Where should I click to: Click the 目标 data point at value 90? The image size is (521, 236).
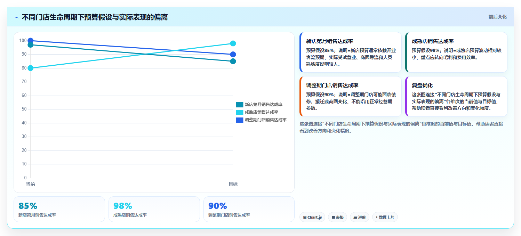(233, 54)
